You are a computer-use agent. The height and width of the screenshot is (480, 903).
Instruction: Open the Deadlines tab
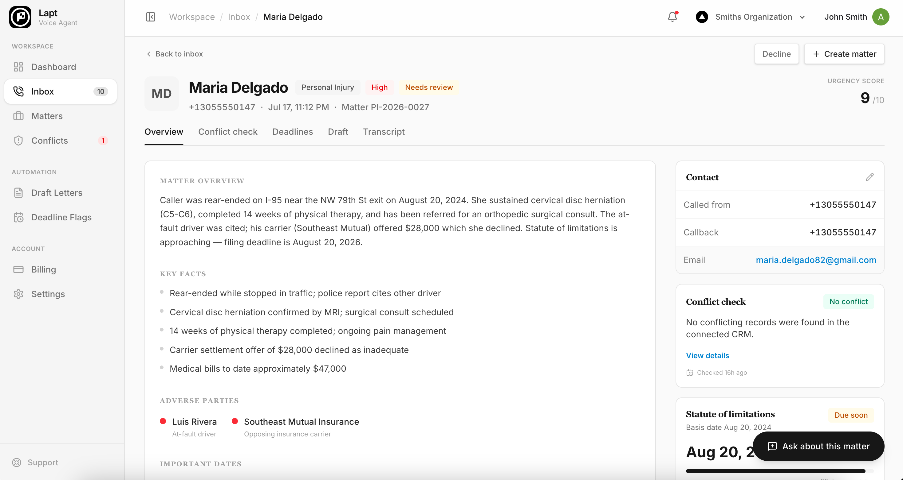[293, 132]
